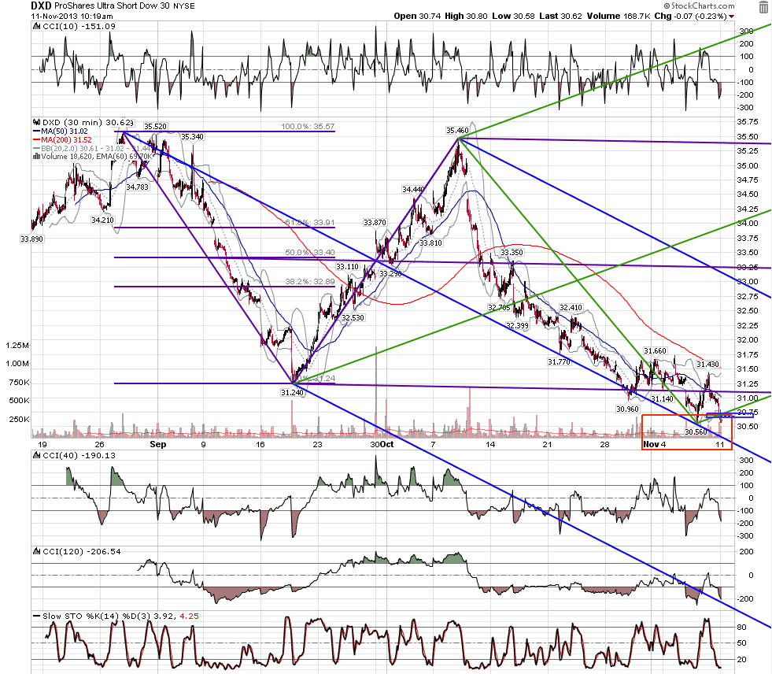Screen dimensions: 772x674
Task: Click the Open 30.74 value
Action: coord(417,16)
